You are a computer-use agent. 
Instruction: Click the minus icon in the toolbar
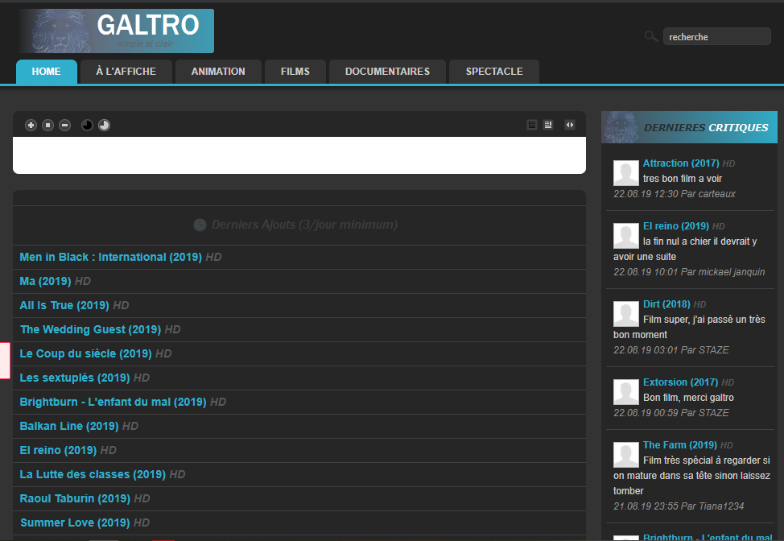[x=65, y=125]
